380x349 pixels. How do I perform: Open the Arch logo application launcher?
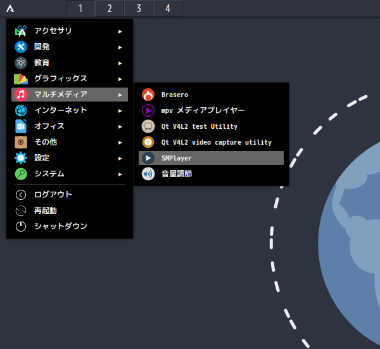click(x=10, y=8)
